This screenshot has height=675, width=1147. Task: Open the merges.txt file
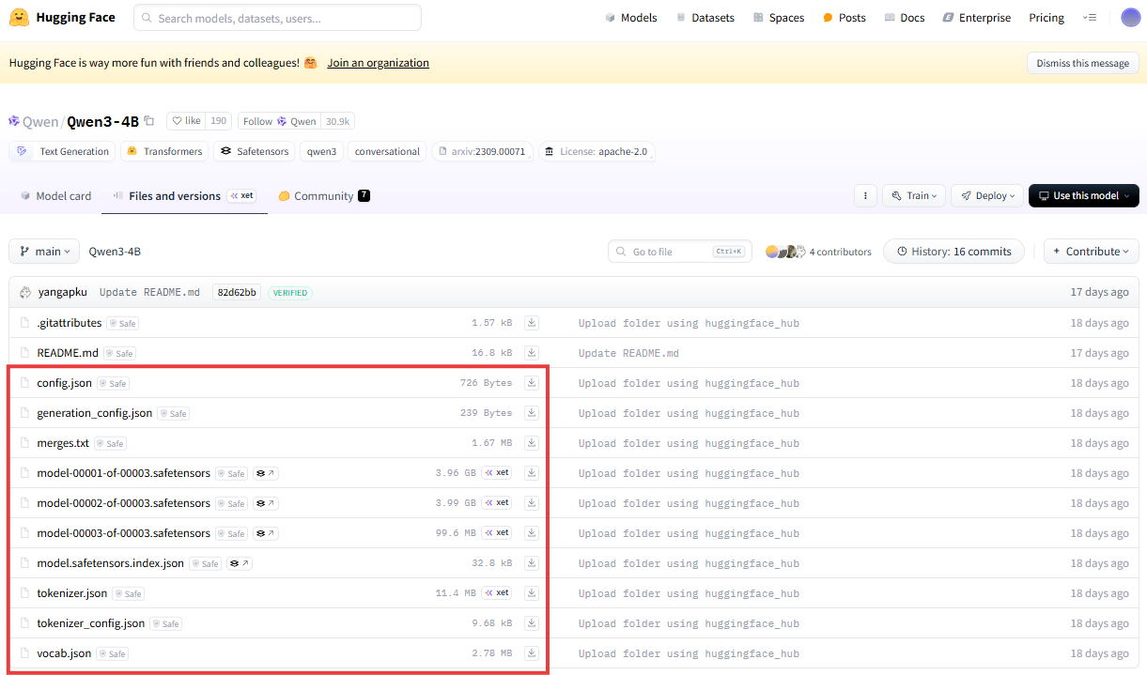point(63,443)
